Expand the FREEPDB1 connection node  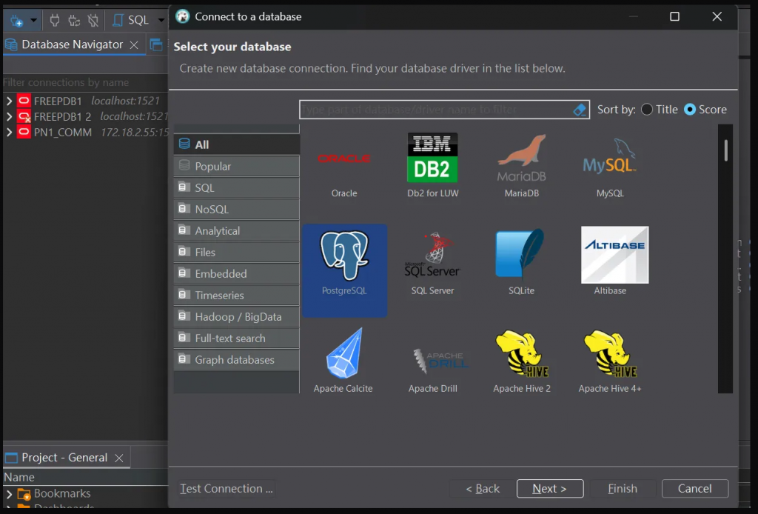9,101
